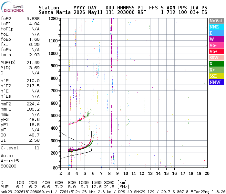Click the MUF(D) value 21.49
The height and width of the screenshot is (194, 226).
(33, 62)
